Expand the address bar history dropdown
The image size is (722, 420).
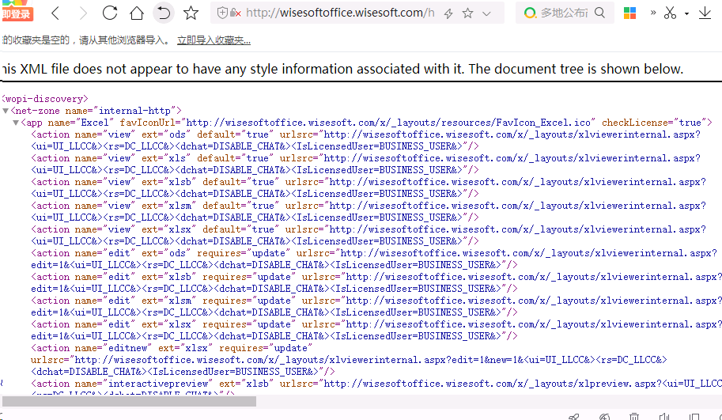[x=486, y=13]
